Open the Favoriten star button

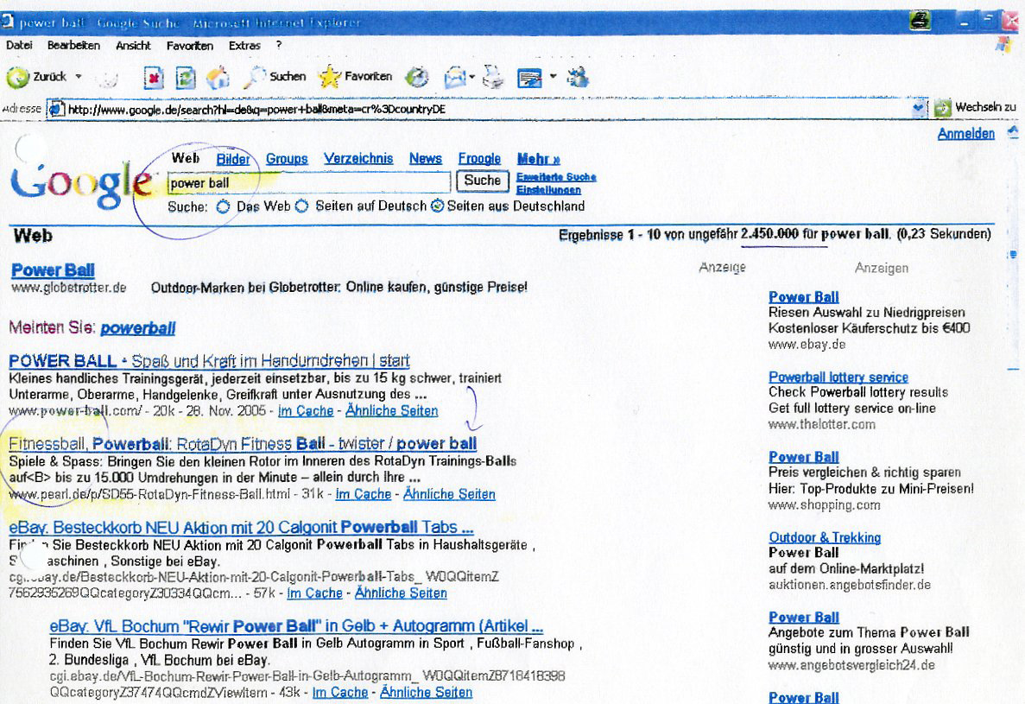pyautogui.click(x=356, y=77)
